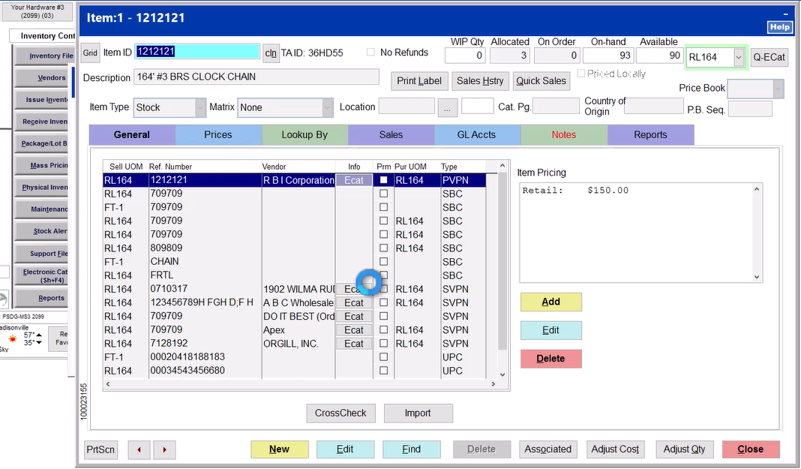Switch to the Prices tab
The height and width of the screenshot is (469, 801).
point(218,135)
